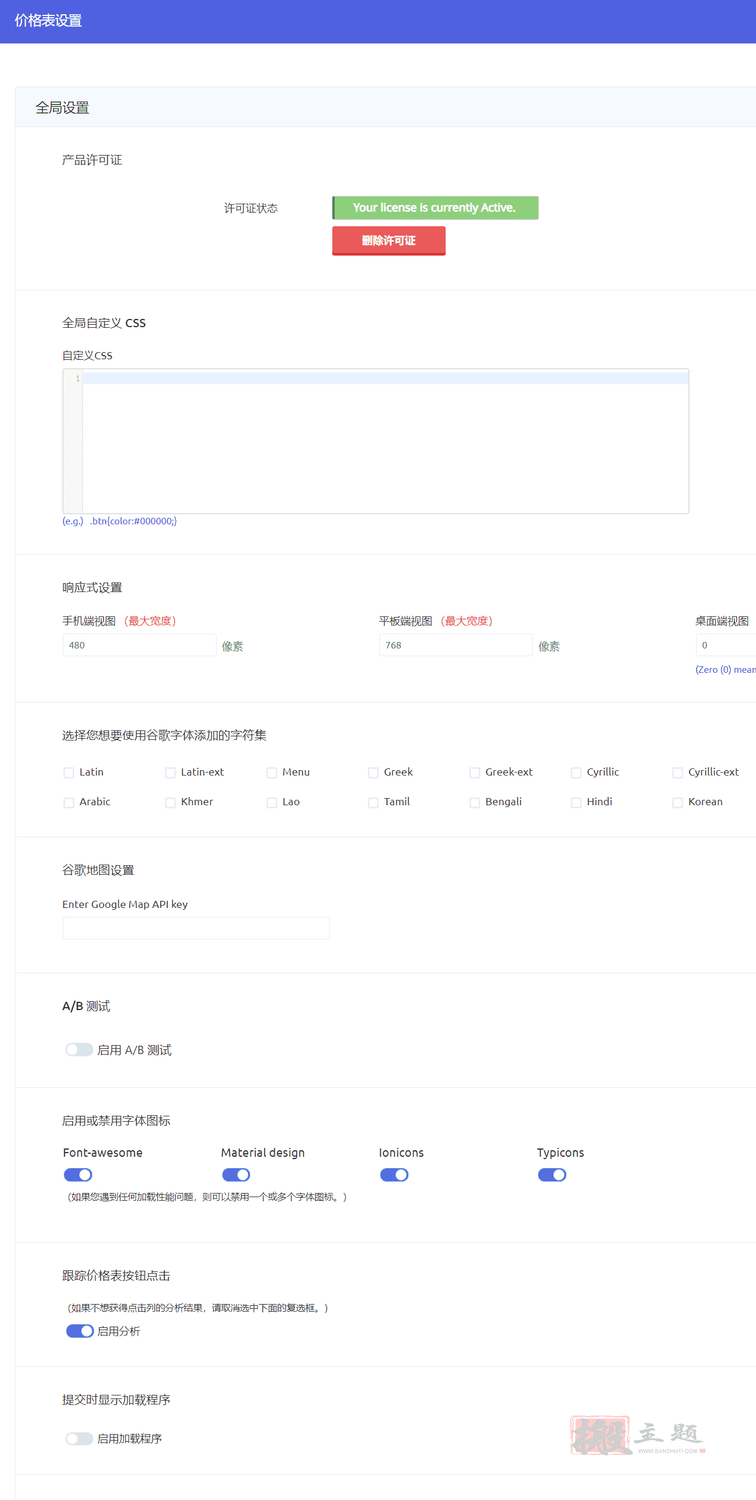Check the Hindi checkbox
Viewport: 756px width, 1500px height.
click(x=576, y=803)
